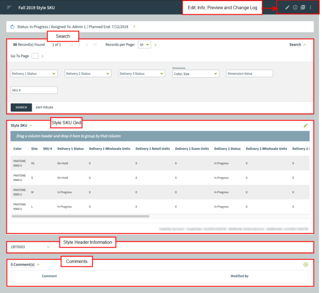Change Records per Page dropdown value
322x293 pixels.
click(x=145, y=45)
